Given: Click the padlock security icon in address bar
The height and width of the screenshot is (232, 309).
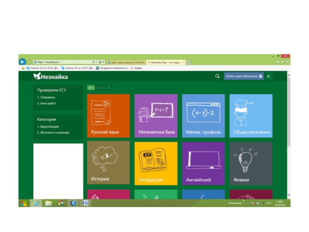Looking at the screenshot, I should [100, 62].
